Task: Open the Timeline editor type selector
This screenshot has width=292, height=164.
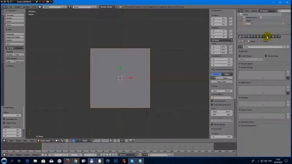Action: 5,155
